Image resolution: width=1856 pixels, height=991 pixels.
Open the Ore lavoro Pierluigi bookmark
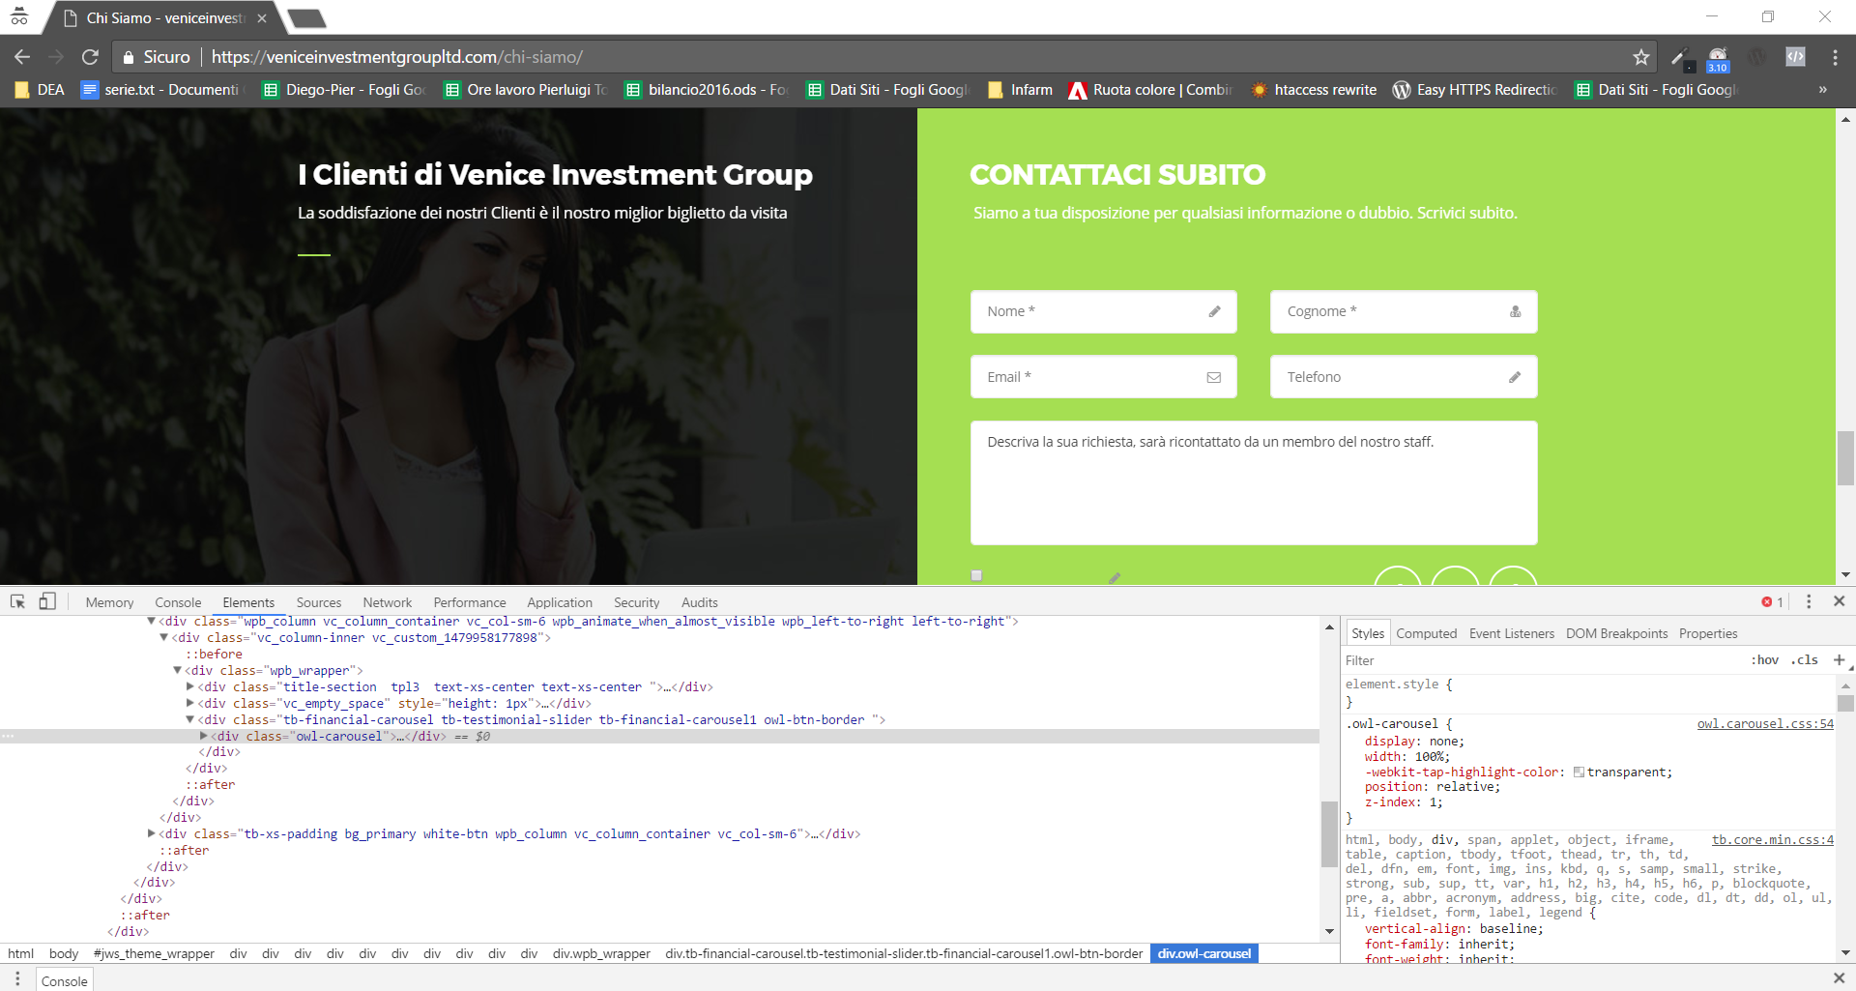[x=525, y=90]
